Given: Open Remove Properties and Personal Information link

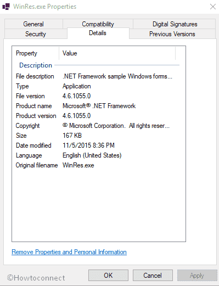Looking at the screenshot, I should point(69,252).
